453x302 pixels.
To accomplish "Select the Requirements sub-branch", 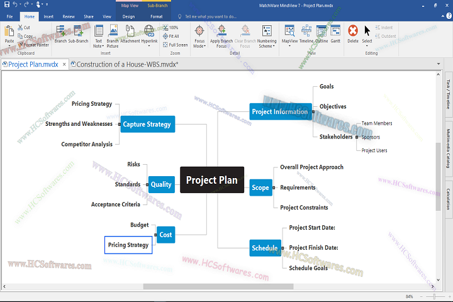I will 298,187.
